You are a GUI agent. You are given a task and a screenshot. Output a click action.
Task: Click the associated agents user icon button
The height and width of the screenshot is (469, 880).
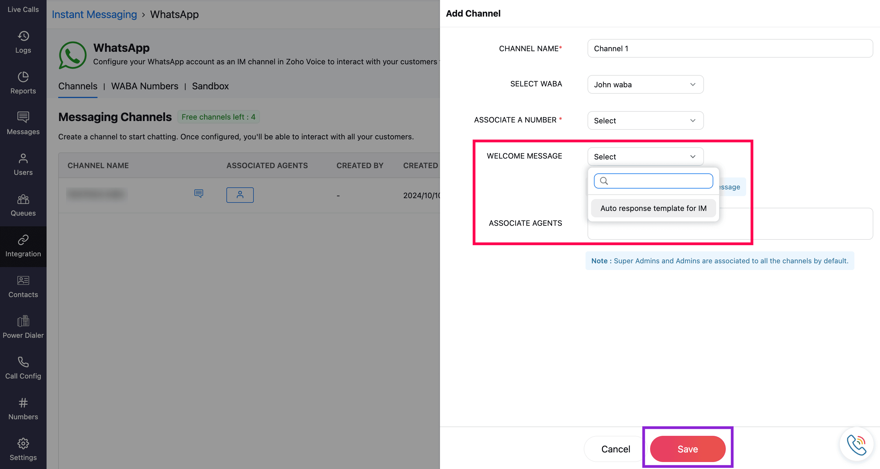pos(240,195)
